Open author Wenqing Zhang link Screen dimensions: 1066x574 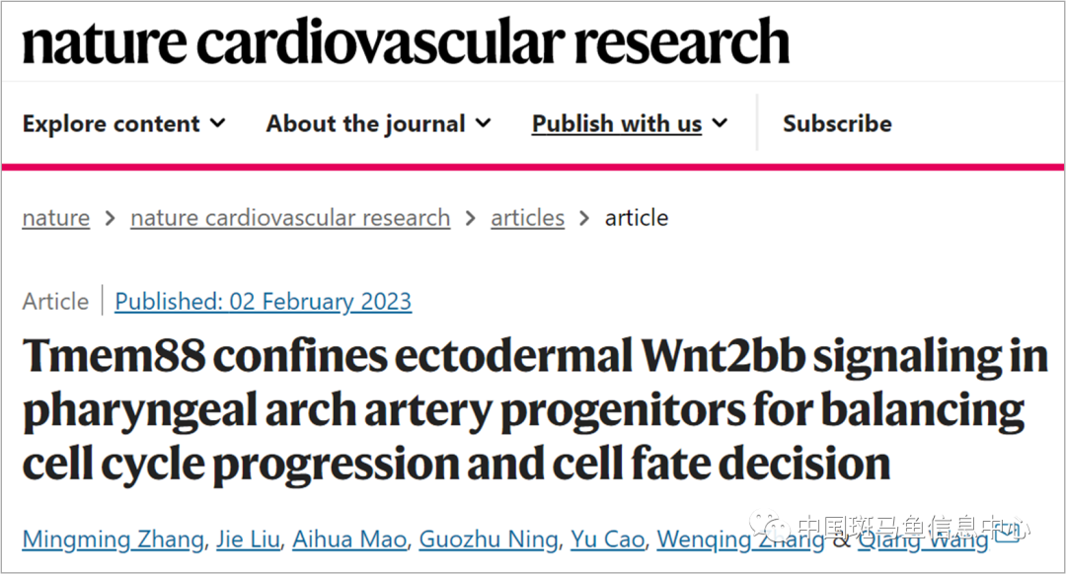pyautogui.click(x=740, y=540)
